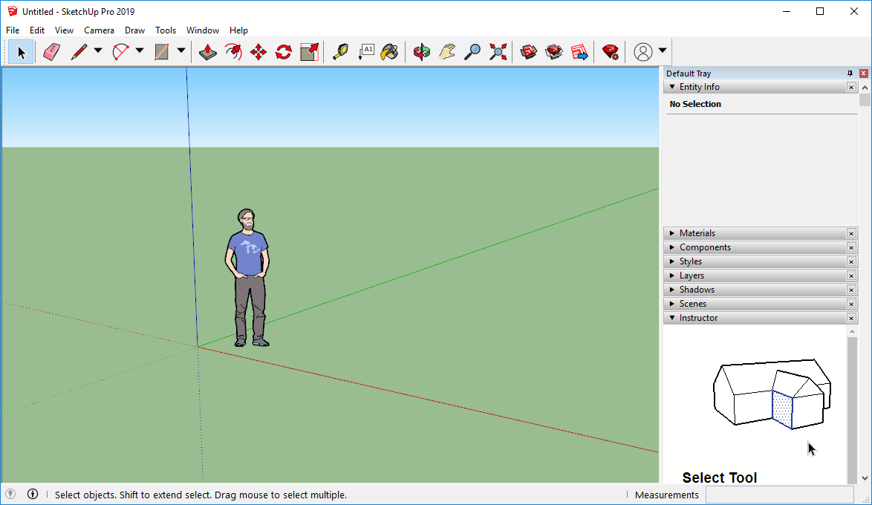Expand the Layers panel

tap(672, 276)
